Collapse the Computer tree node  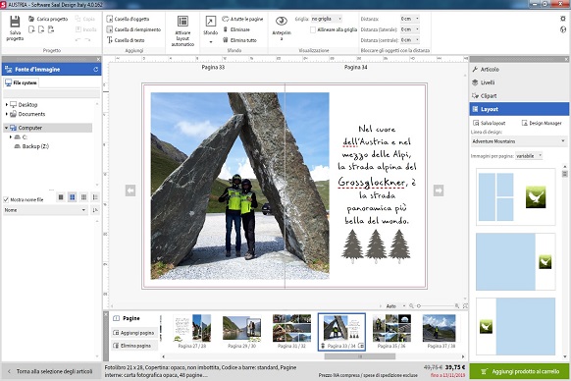[6, 128]
